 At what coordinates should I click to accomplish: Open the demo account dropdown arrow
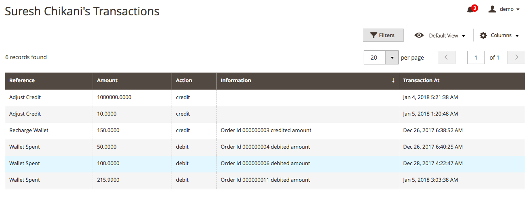(x=518, y=9)
